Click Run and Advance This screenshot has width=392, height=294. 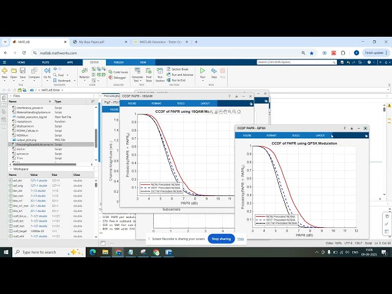[180, 75]
